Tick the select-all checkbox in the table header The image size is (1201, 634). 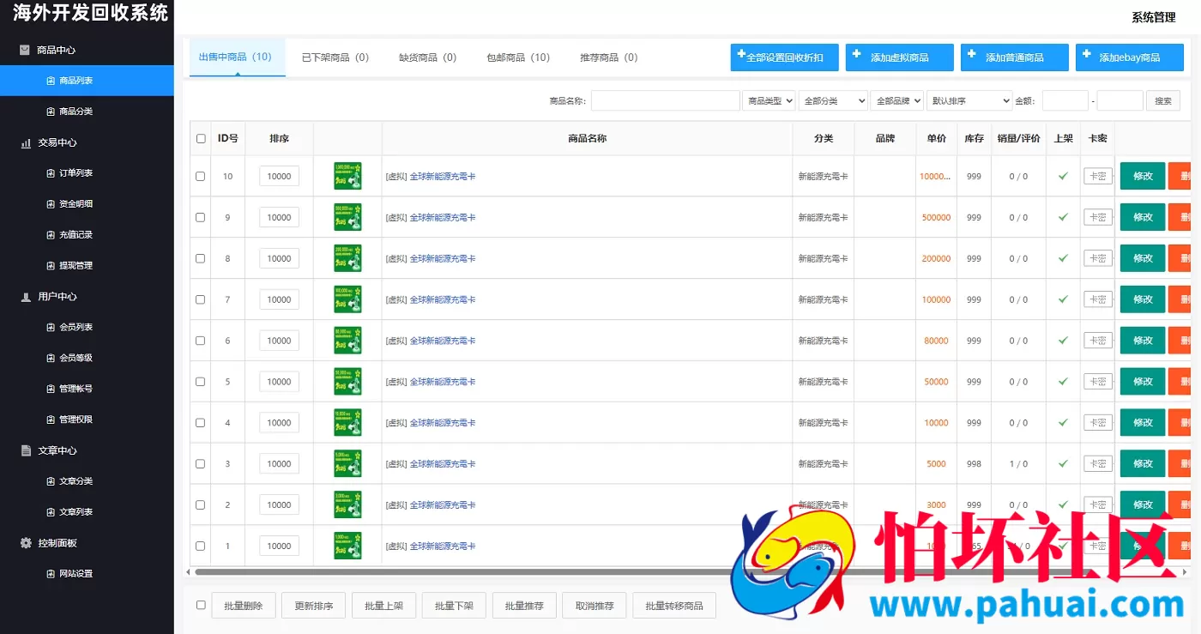point(201,138)
